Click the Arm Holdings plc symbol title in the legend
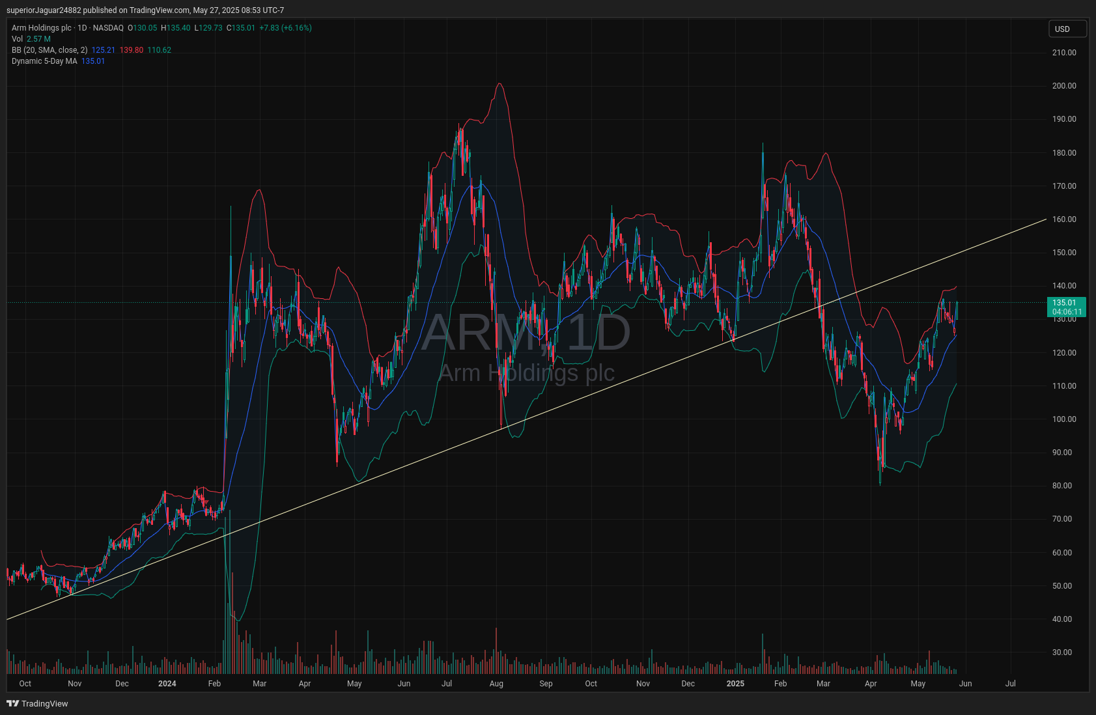 point(42,28)
